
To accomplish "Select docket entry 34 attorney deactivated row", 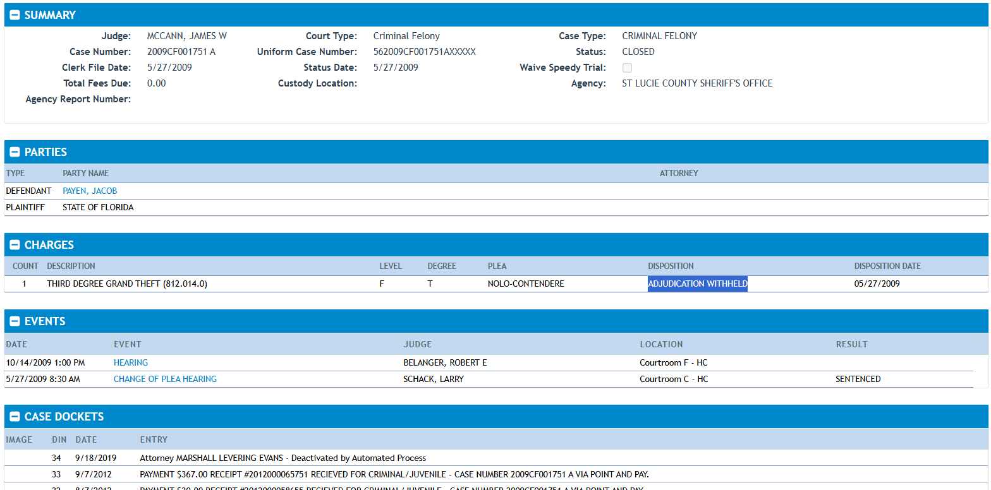I will click(283, 458).
